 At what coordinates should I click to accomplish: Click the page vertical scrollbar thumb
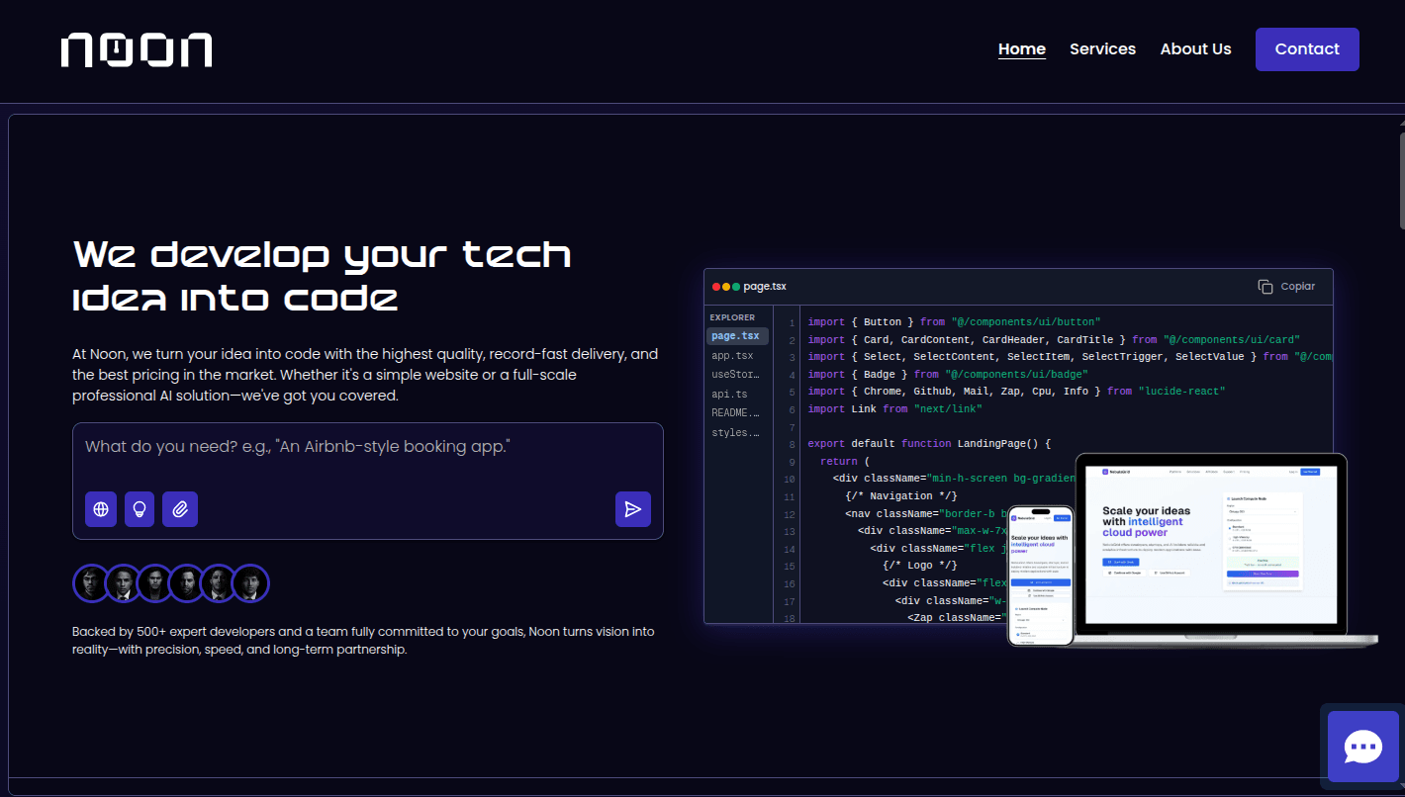pos(1401,181)
